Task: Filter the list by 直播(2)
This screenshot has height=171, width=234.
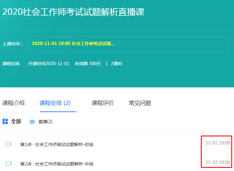Action: (x=45, y=122)
